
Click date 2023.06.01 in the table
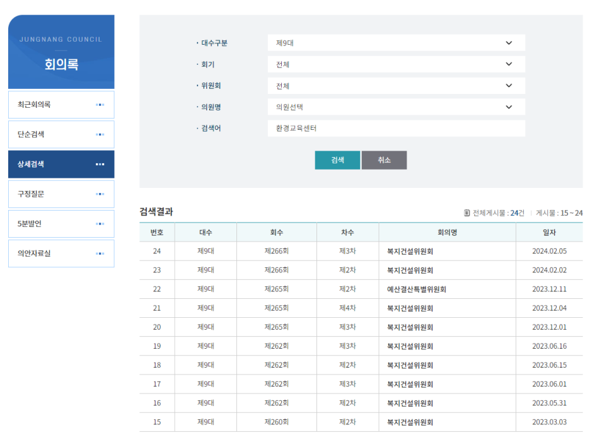point(549,384)
